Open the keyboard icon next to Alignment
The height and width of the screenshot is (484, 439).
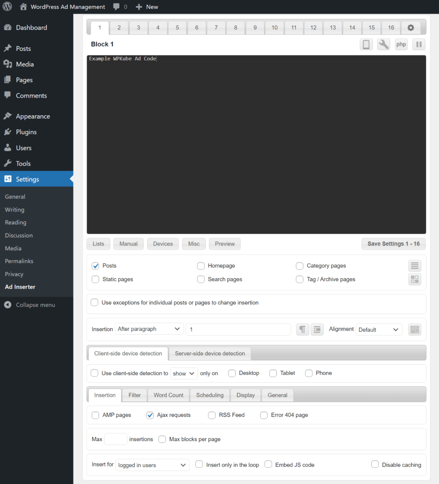(414, 329)
